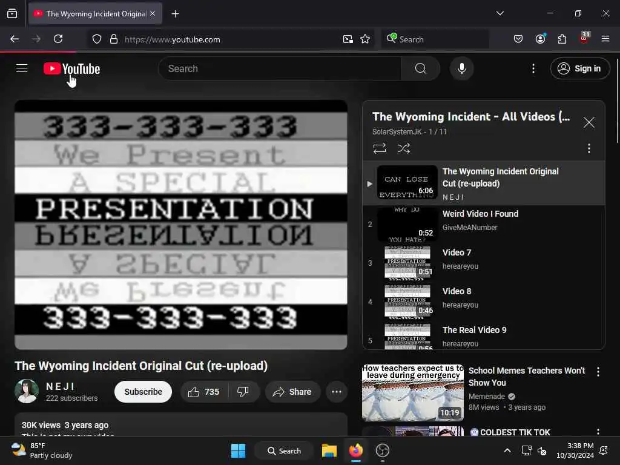Open the Firefox application menu
620x465 pixels.
pyautogui.click(x=605, y=39)
